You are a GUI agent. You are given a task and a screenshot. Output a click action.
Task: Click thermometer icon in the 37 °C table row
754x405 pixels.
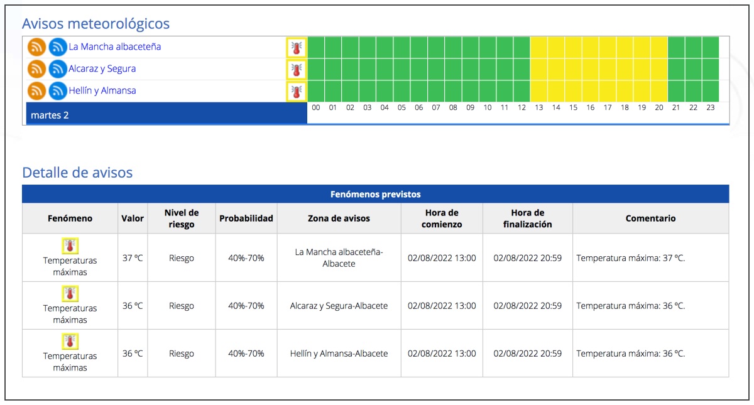[x=70, y=246]
